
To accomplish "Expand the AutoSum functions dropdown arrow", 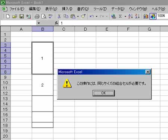I will [125, 16].
